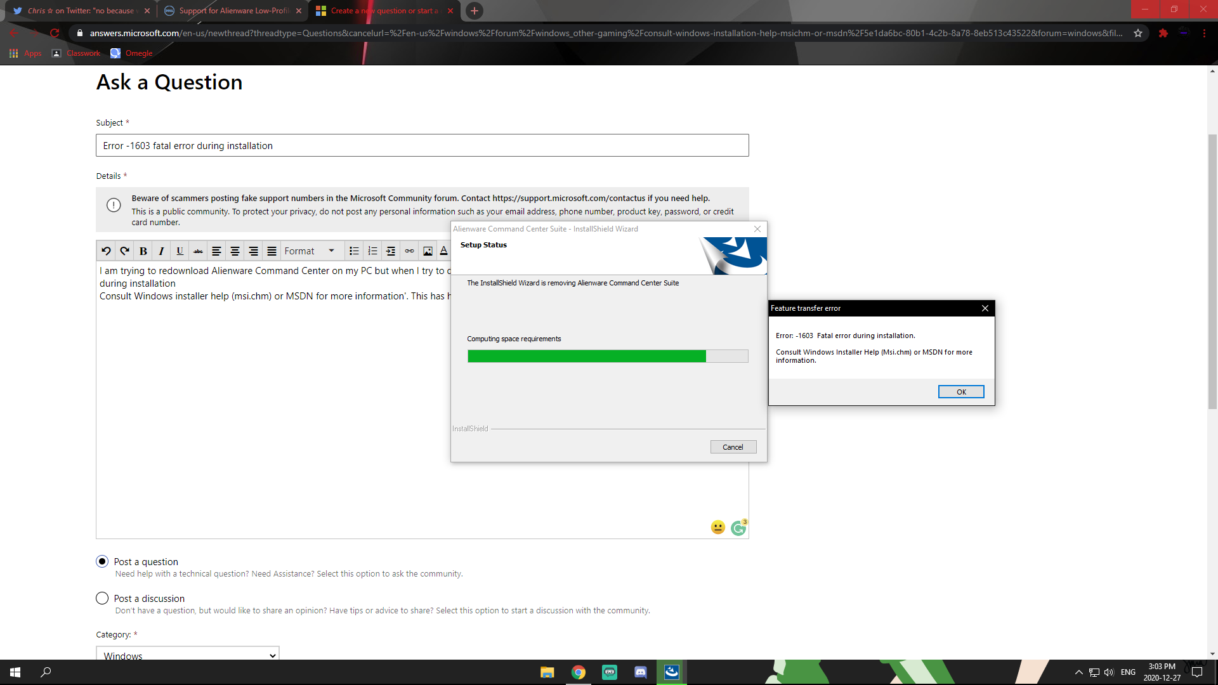Select the Post a question radio button

click(102, 561)
